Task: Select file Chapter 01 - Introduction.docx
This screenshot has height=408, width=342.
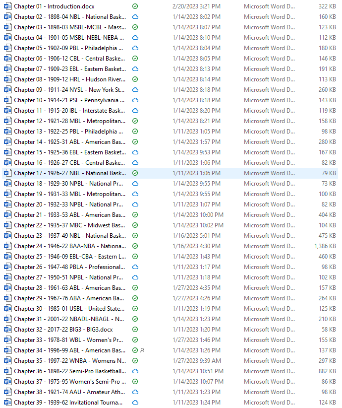Action: (x=55, y=6)
